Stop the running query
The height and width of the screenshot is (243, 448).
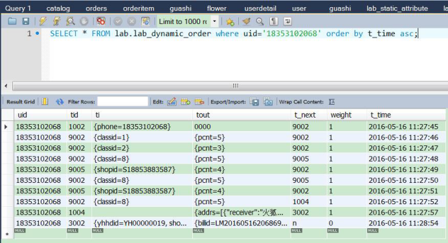tap(84, 21)
